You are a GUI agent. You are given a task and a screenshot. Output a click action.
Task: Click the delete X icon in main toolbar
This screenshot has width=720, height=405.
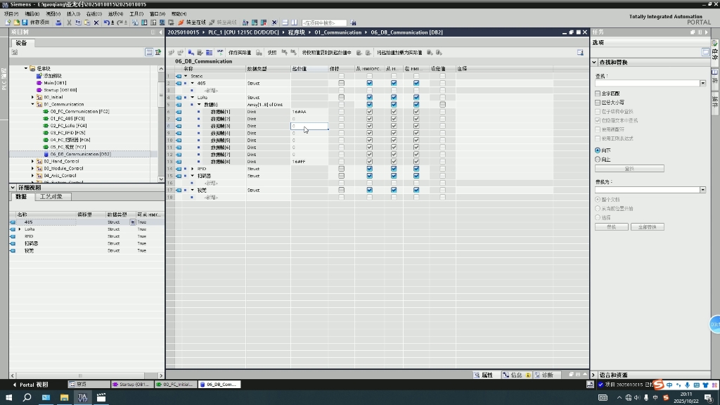(x=96, y=22)
